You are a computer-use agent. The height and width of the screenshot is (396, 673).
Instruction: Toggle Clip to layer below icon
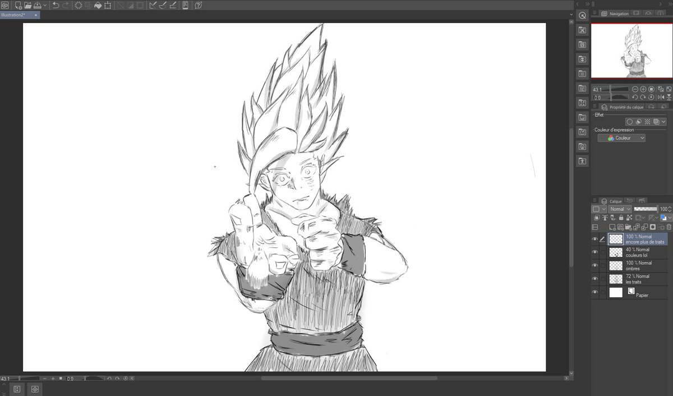point(597,218)
